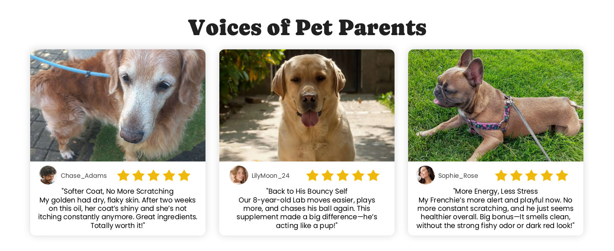The image size is (614, 251).
Task: Click first star in Sophie_Rose rating
Action: [501, 175]
